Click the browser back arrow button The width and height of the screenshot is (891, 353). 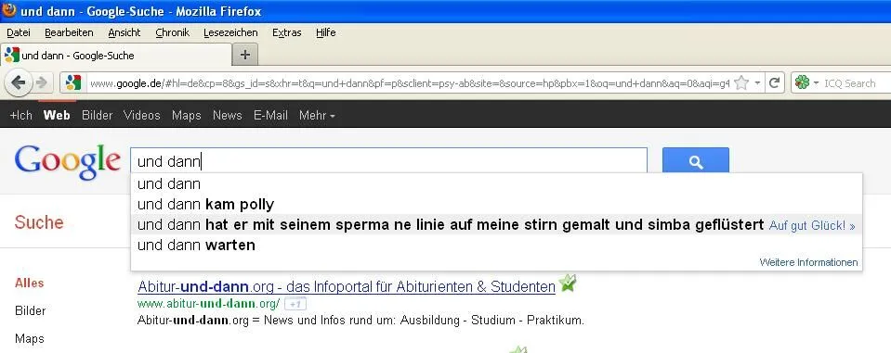click(x=19, y=83)
